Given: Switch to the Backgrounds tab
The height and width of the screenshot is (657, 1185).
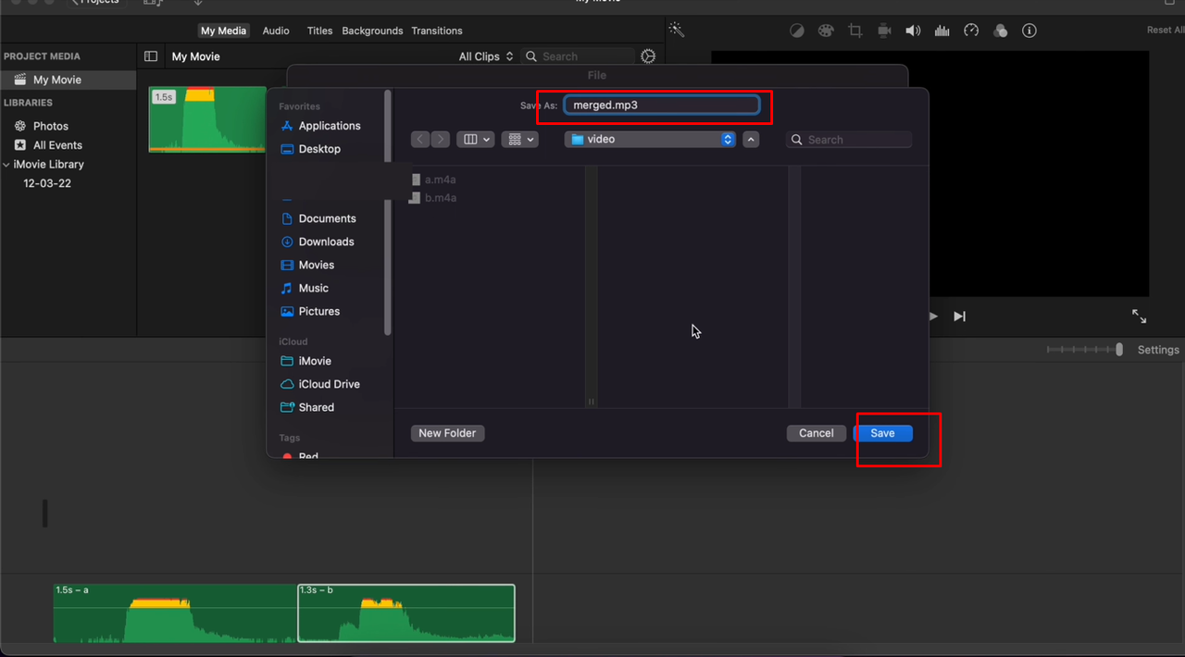Looking at the screenshot, I should tap(372, 31).
